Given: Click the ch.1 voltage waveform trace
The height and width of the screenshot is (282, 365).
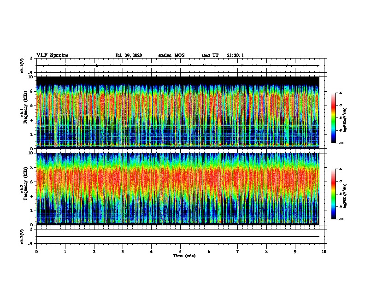Looking at the screenshot, I should [178, 65].
